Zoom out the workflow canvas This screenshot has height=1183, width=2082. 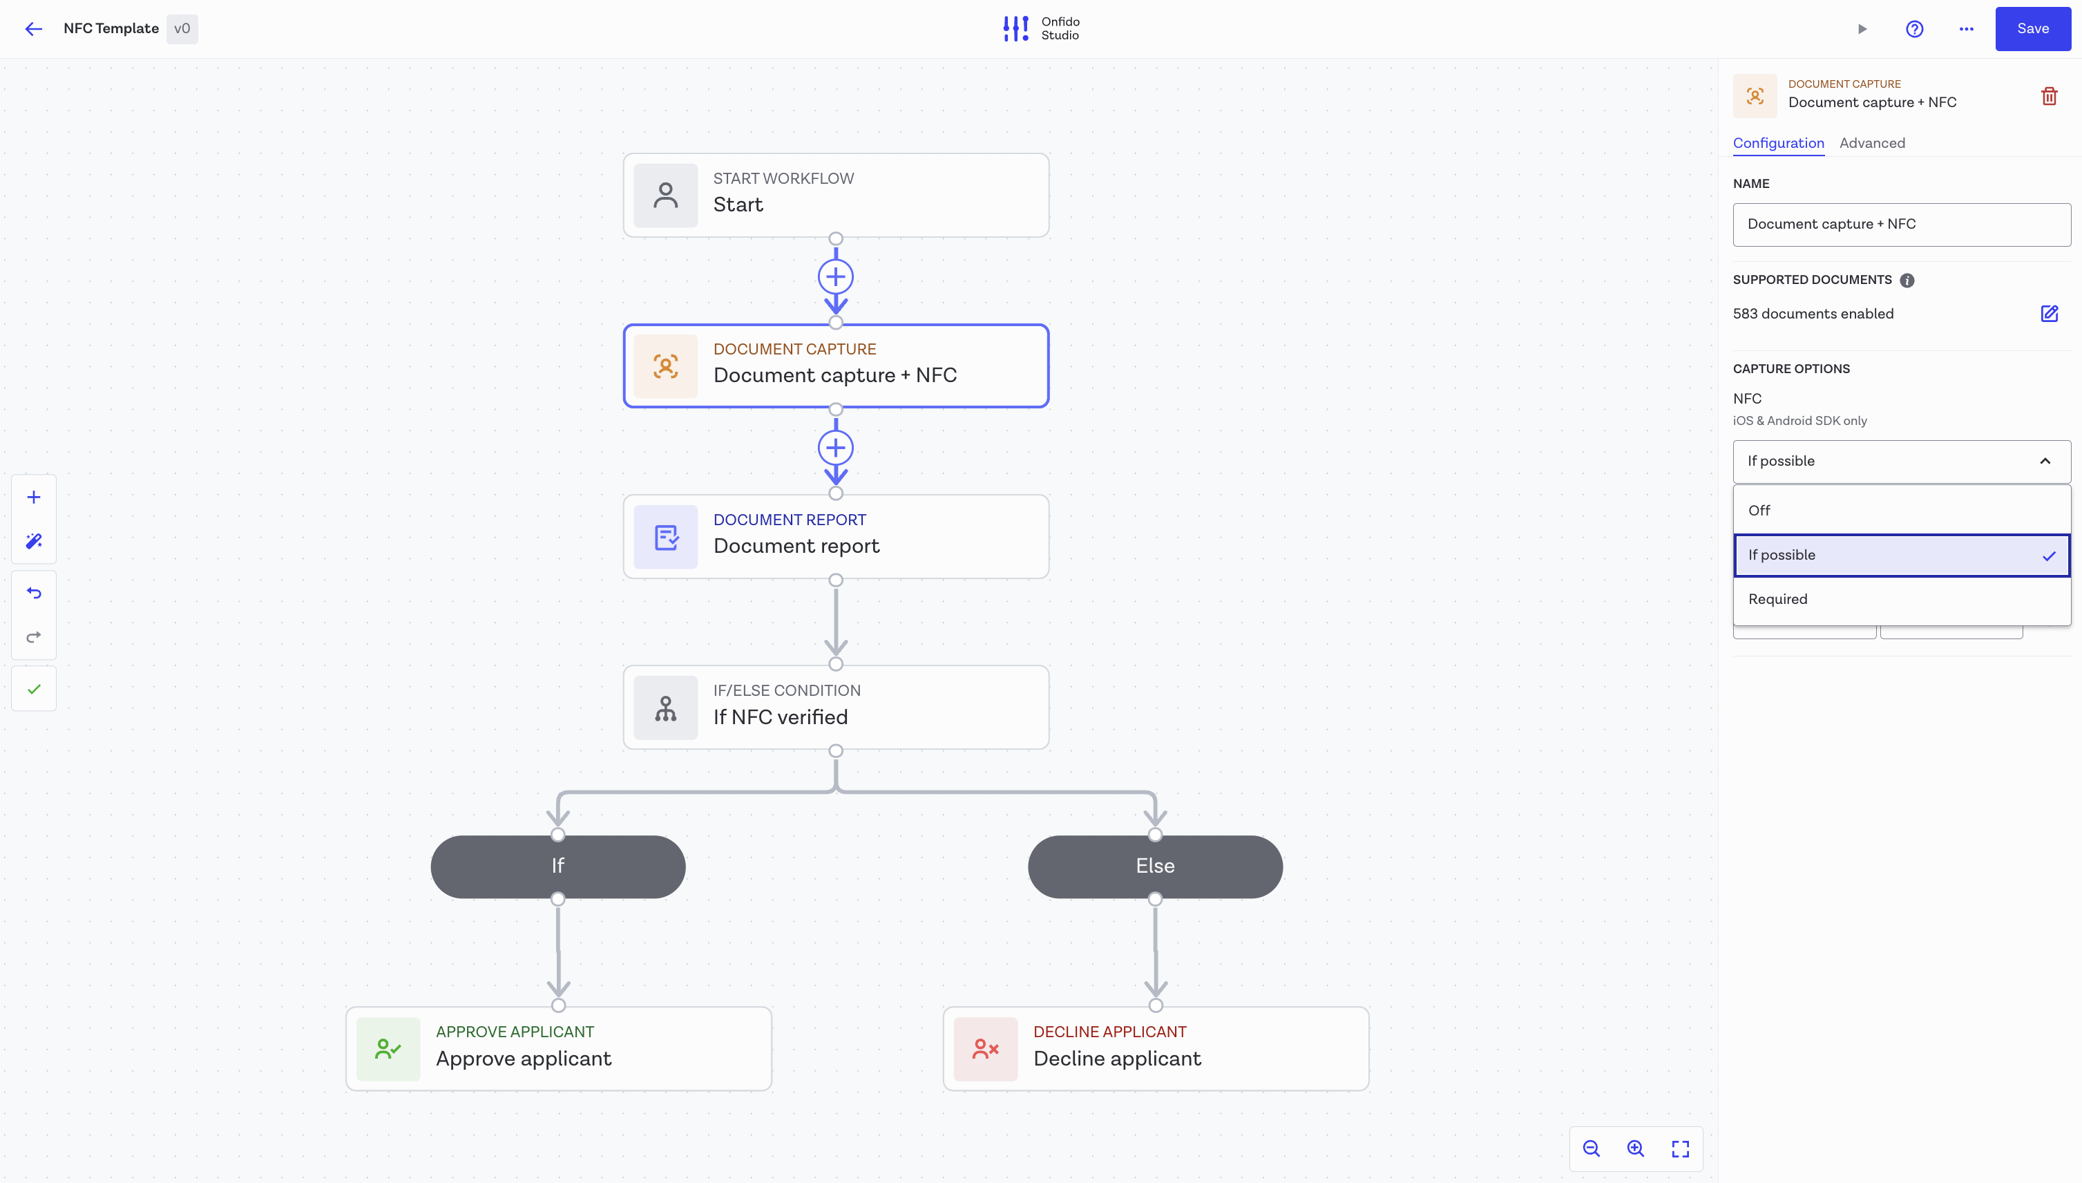click(x=1592, y=1149)
